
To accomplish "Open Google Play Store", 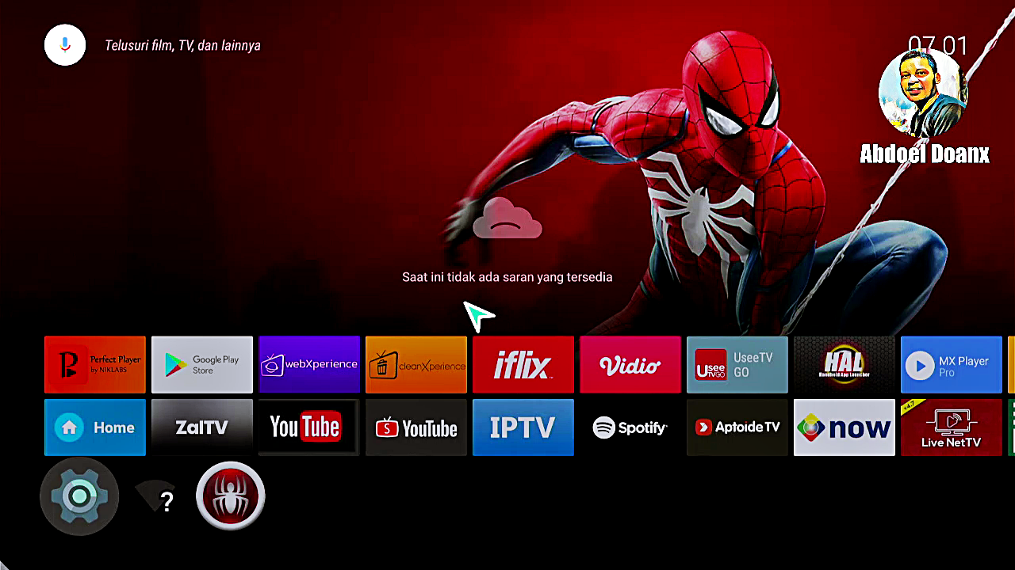I will pyautogui.click(x=202, y=365).
